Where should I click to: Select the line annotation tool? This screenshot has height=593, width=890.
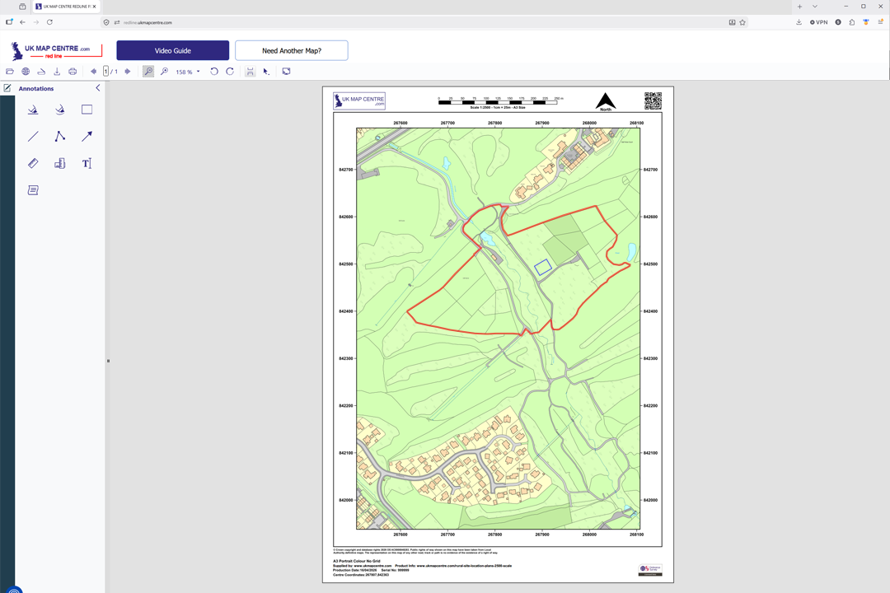click(x=33, y=135)
